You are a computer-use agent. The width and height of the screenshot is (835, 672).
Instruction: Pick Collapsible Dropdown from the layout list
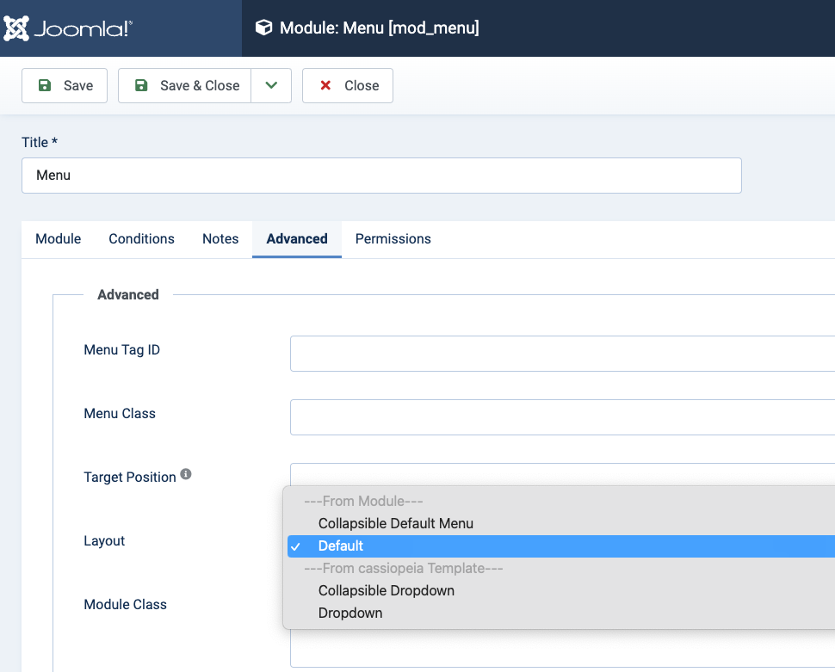coord(386,590)
